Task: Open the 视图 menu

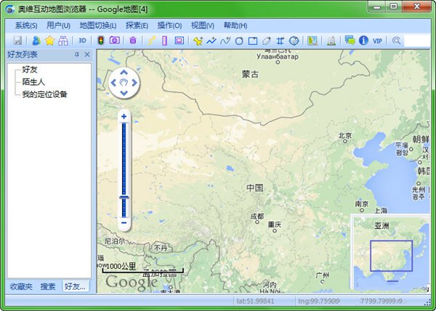Action: coord(203,25)
